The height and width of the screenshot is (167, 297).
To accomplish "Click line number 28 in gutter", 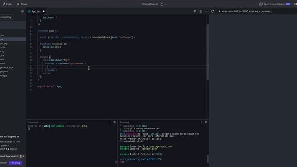I will (31, 86).
